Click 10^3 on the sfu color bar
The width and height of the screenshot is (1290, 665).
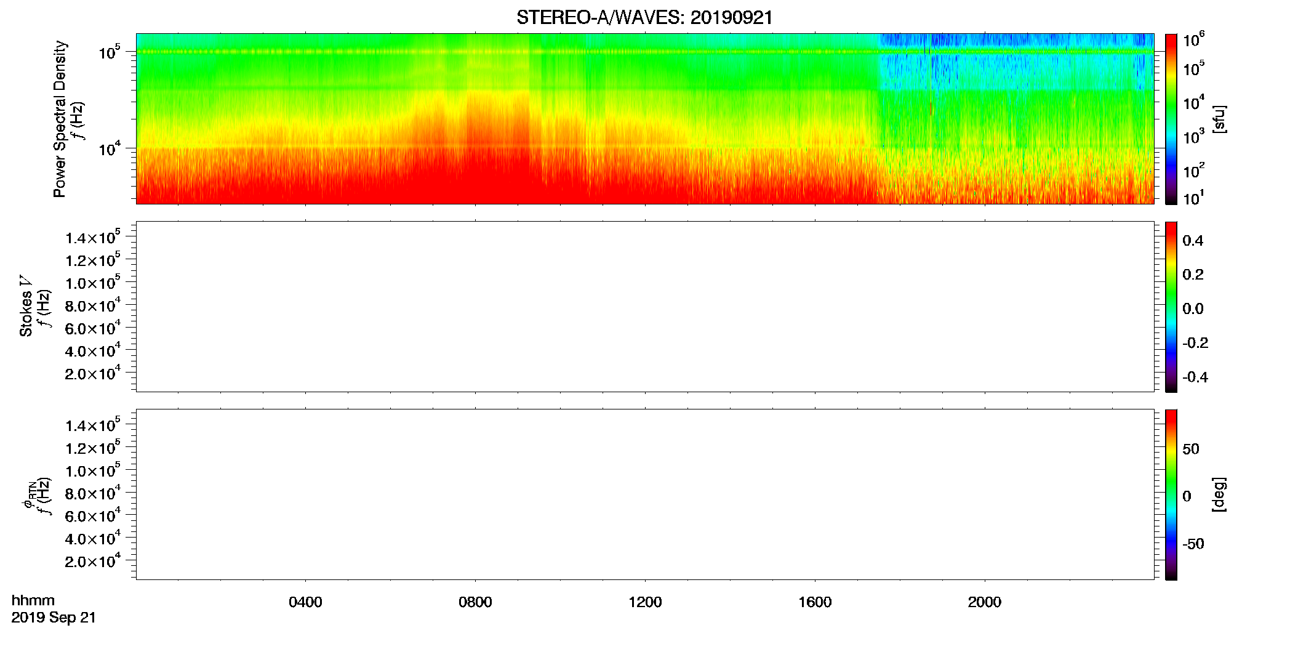tap(1193, 137)
